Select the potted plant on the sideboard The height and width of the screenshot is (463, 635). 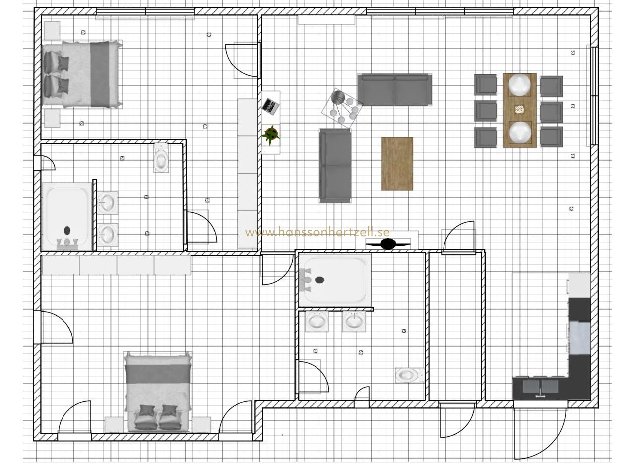pos(271,134)
